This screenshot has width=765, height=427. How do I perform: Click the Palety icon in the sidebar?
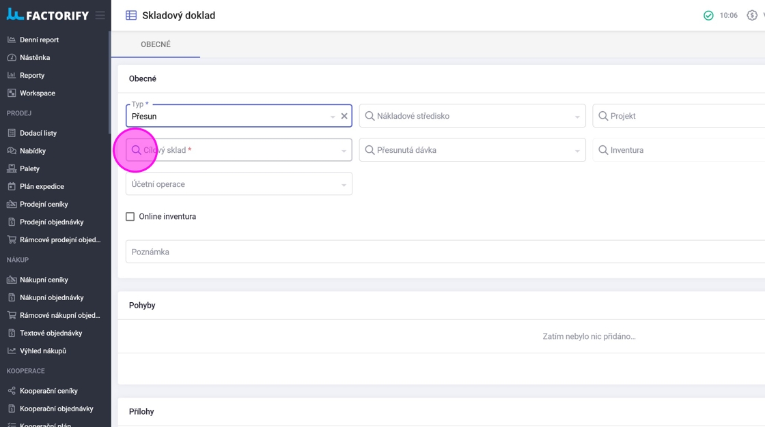pyautogui.click(x=12, y=168)
